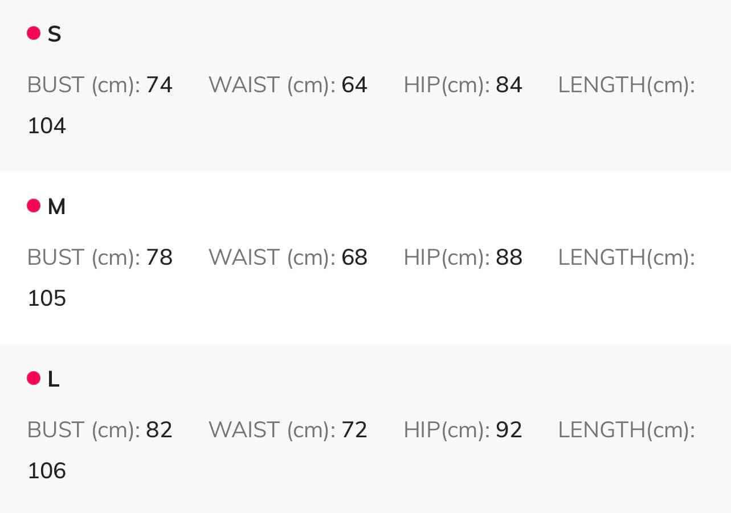The width and height of the screenshot is (731, 513).
Task: Click the bust value 82
Action: (159, 430)
